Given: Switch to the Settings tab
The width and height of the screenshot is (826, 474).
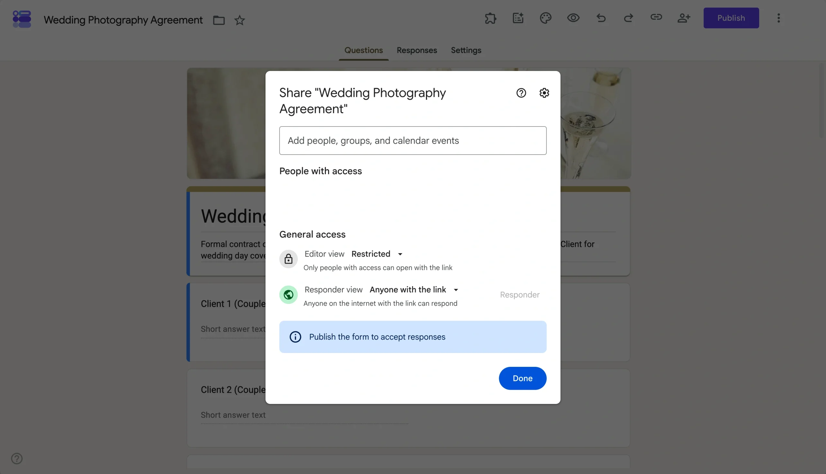Looking at the screenshot, I should click(x=466, y=50).
